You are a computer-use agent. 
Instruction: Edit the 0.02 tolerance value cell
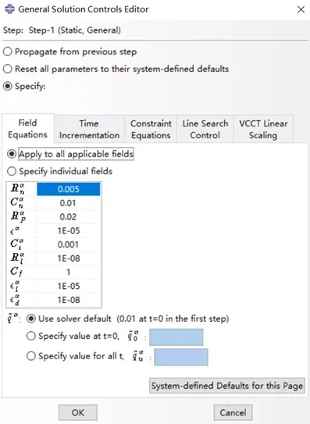point(69,217)
